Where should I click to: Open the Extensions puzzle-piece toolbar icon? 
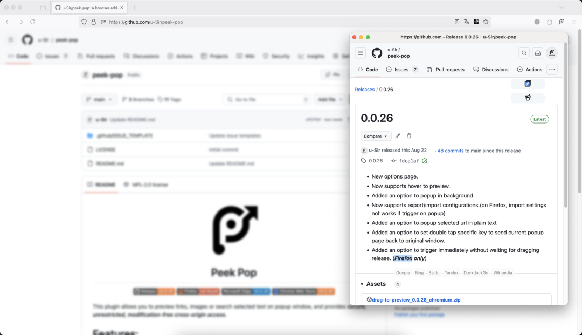tap(549, 22)
